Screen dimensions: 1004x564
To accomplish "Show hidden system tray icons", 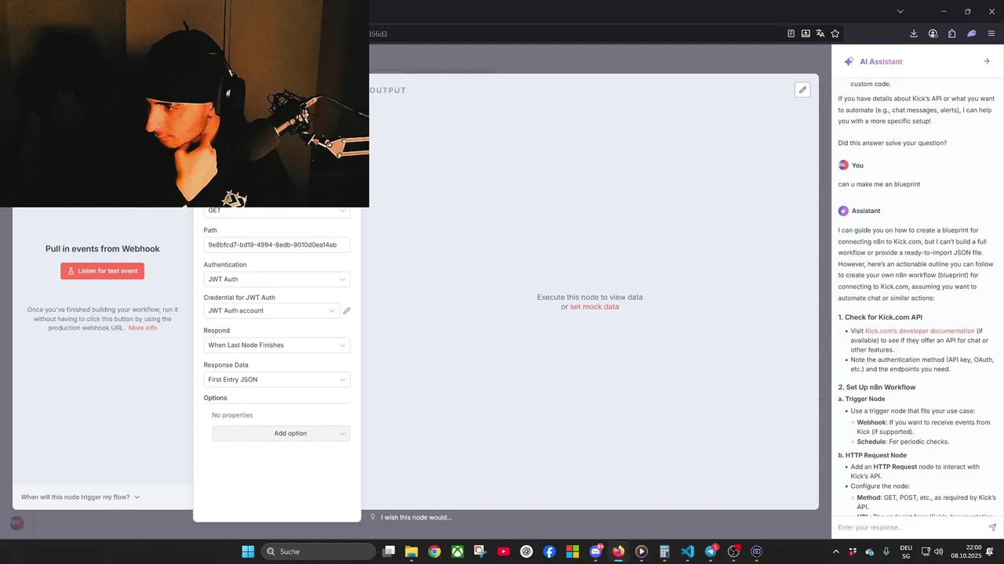I will tap(835, 551).
